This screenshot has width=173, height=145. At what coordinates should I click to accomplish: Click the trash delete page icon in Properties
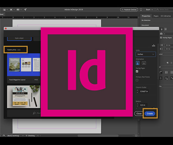click(171, 63)
